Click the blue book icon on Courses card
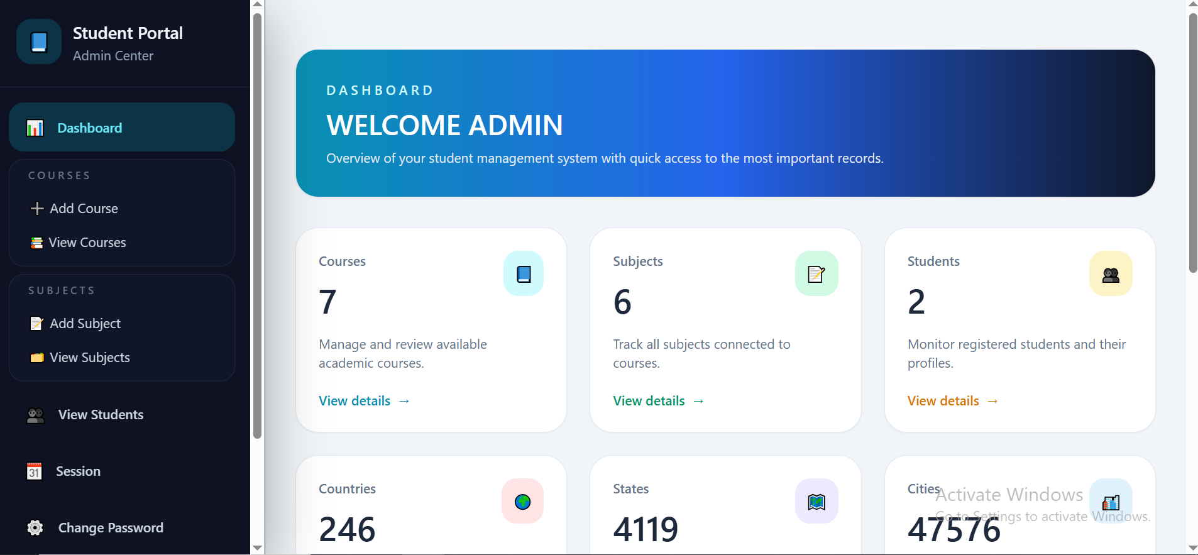 click(x=524, y=273)
